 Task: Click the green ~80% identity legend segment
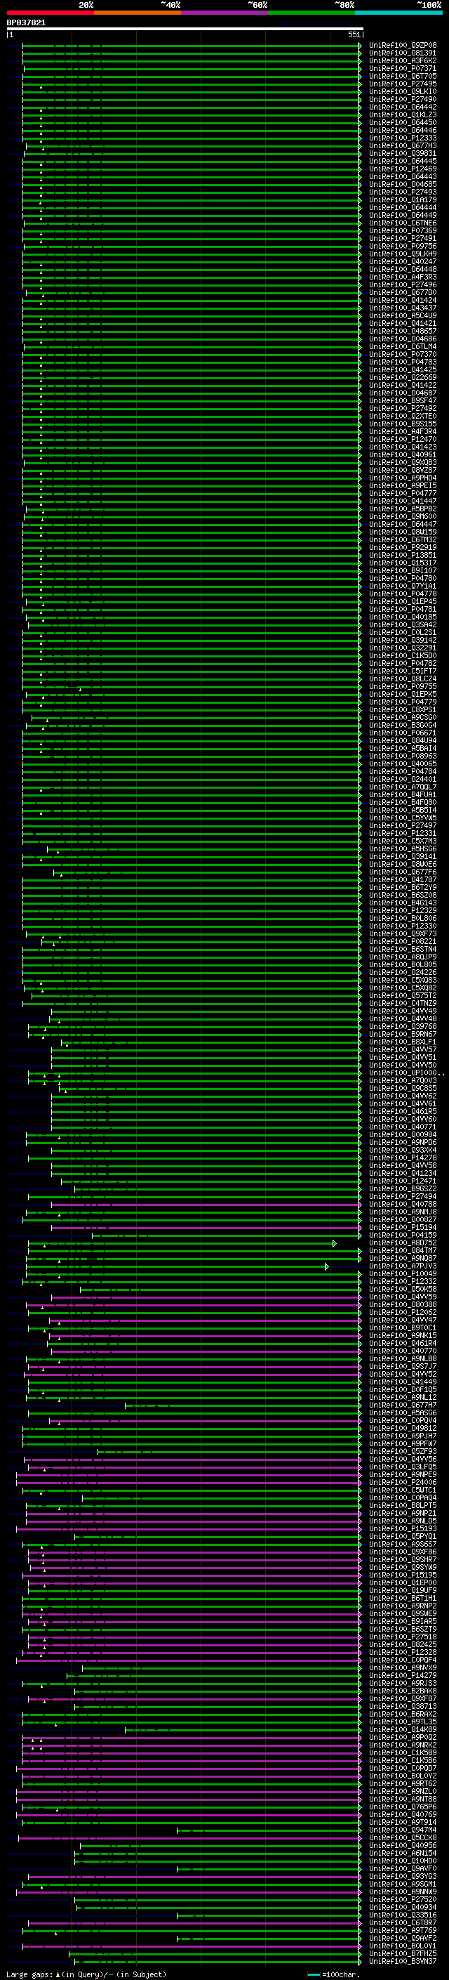pyautogui.click(x=311, y=13)
